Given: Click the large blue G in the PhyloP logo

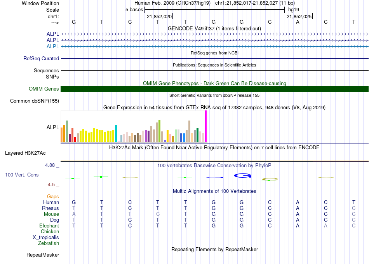Looking at the screenshot, I should click(x=243, y=175).
